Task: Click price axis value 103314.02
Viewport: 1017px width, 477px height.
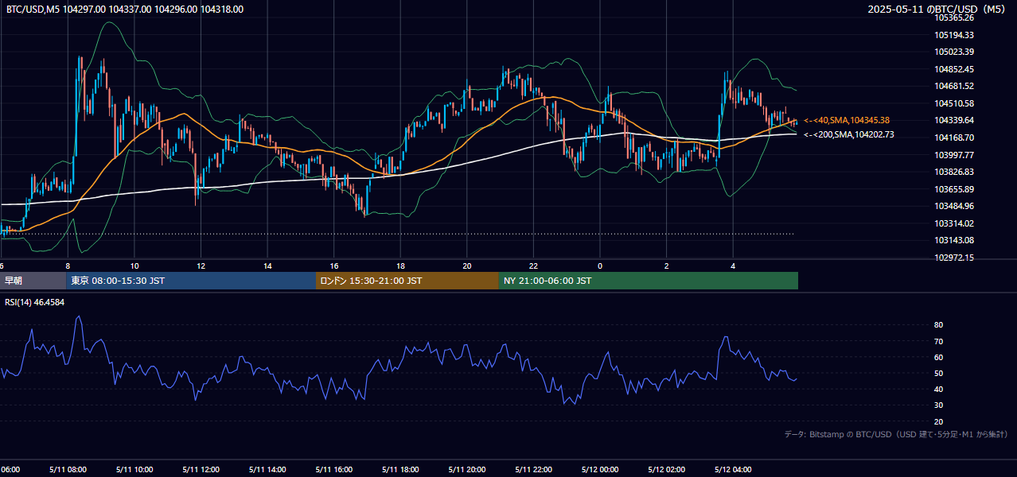Action: click(x=955, y=223)
